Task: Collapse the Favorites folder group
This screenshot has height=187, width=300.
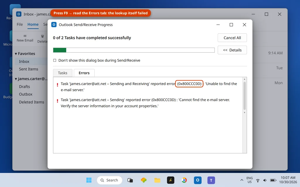Action: [16, 54]
